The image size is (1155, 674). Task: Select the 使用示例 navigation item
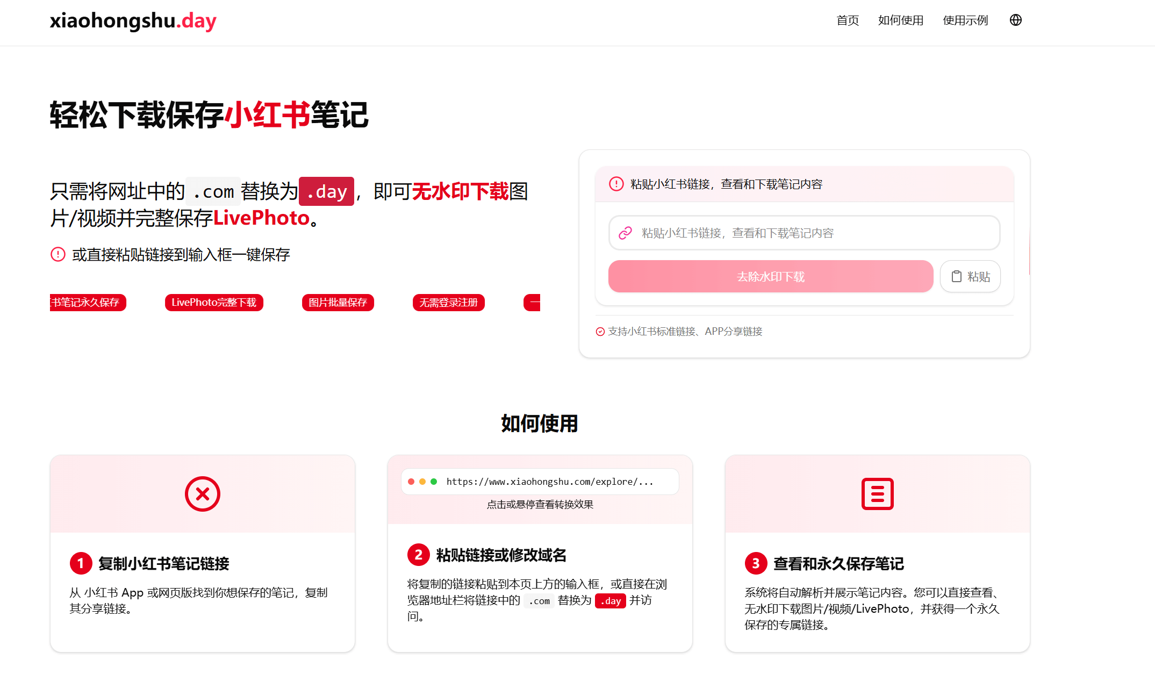pyautogui.click(x=965, y=20)
